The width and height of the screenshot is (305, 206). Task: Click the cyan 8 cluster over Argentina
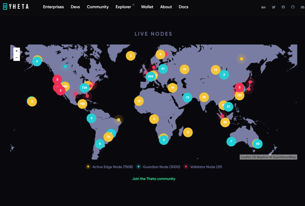tap(100, 144)
